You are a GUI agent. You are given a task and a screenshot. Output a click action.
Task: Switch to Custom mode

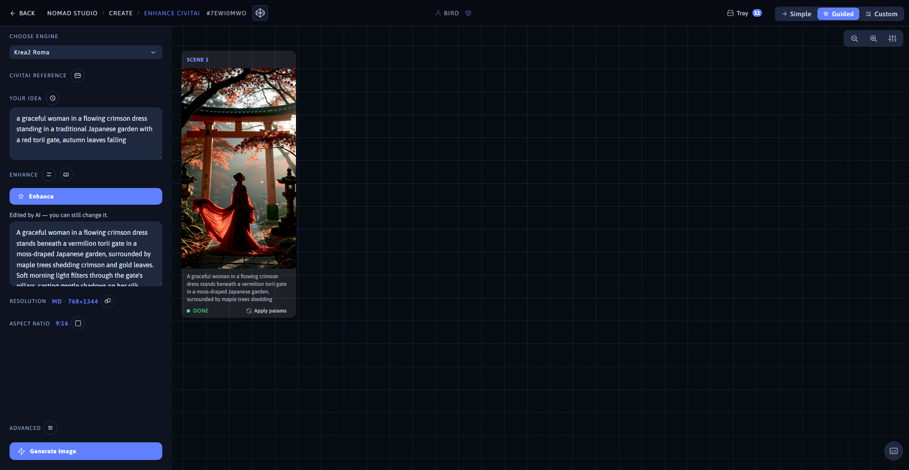click(881, 14)
